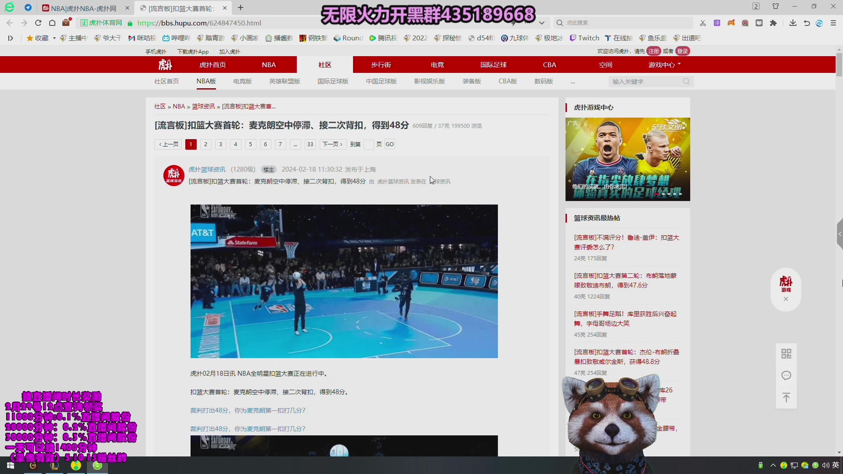The width and height of the screenshot is (843, 474).
Task: Open the 虎扑篮球资讯 author profile link
Action: (x=207, y=169)
